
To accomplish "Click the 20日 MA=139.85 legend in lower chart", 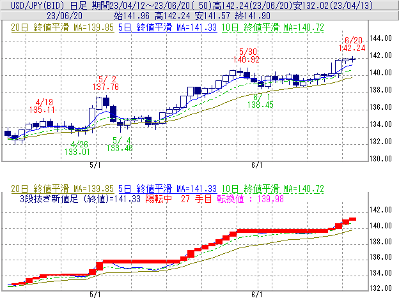I will (63, 189).
